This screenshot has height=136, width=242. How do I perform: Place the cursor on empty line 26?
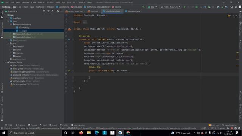[156, 74]
